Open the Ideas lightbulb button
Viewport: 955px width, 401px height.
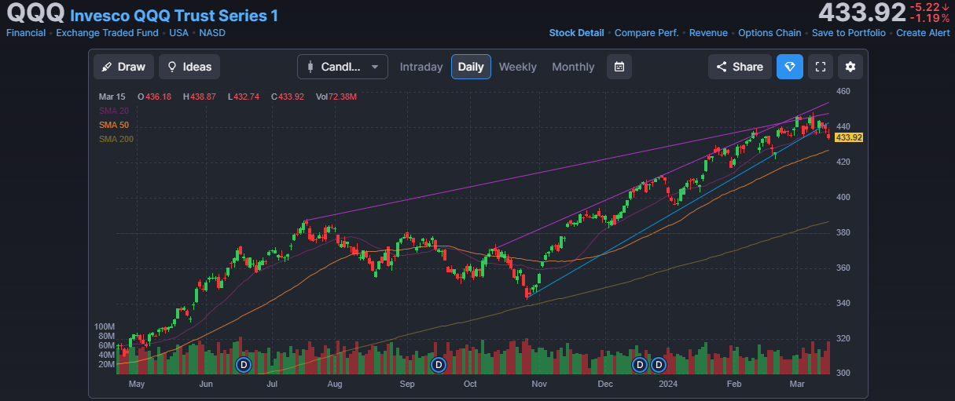[x=189, y=67]
